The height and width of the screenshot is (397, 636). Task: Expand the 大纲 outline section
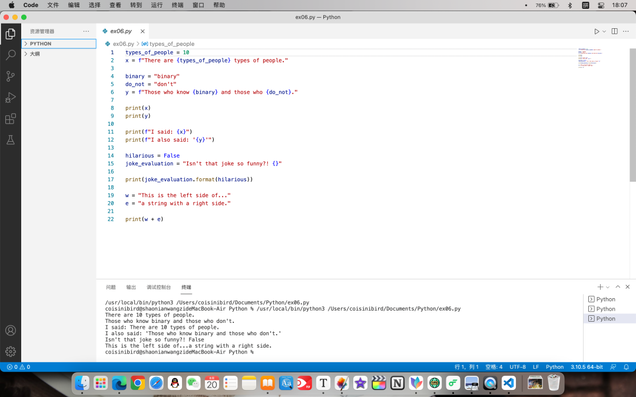pos(35,54)
